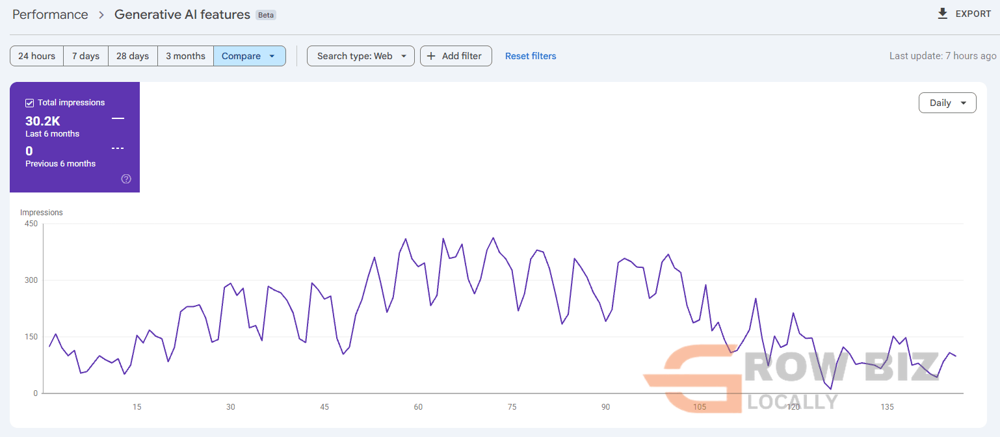Click the 15 x-axis tick label
The width and height of the screenshot is (1000, 437).
pyautogui.click(x=137, y=407)
